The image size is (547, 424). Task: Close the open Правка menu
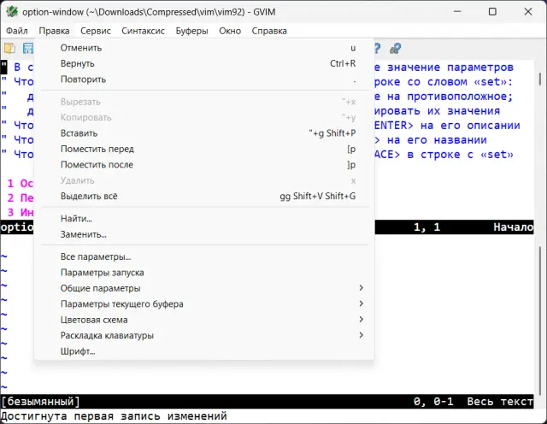pos(54,31)
